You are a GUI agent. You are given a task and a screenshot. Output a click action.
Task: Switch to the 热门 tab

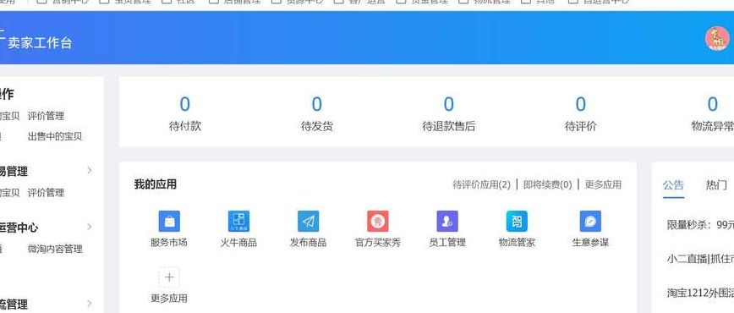717,184
